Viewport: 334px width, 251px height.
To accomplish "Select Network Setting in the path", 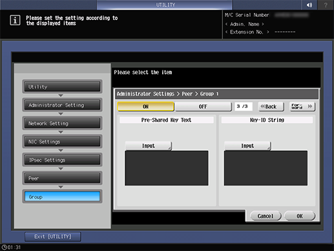I will [x=62, y=124].
